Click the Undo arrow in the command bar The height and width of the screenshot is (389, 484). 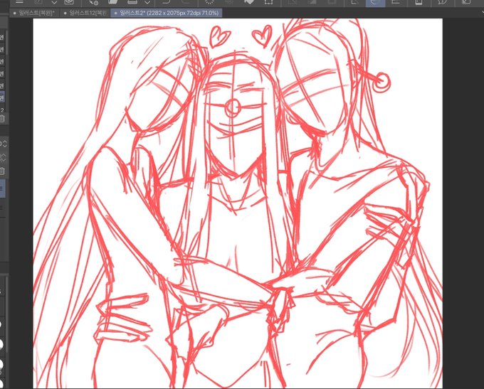coord(165,2)
